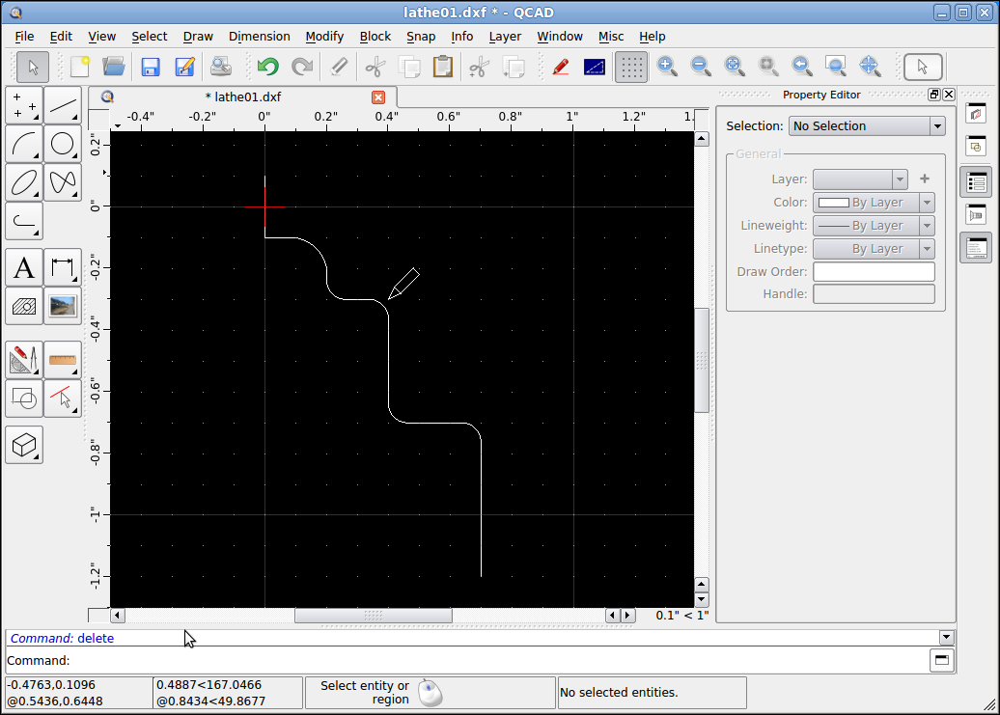Select the Text tool

point(24,267)
